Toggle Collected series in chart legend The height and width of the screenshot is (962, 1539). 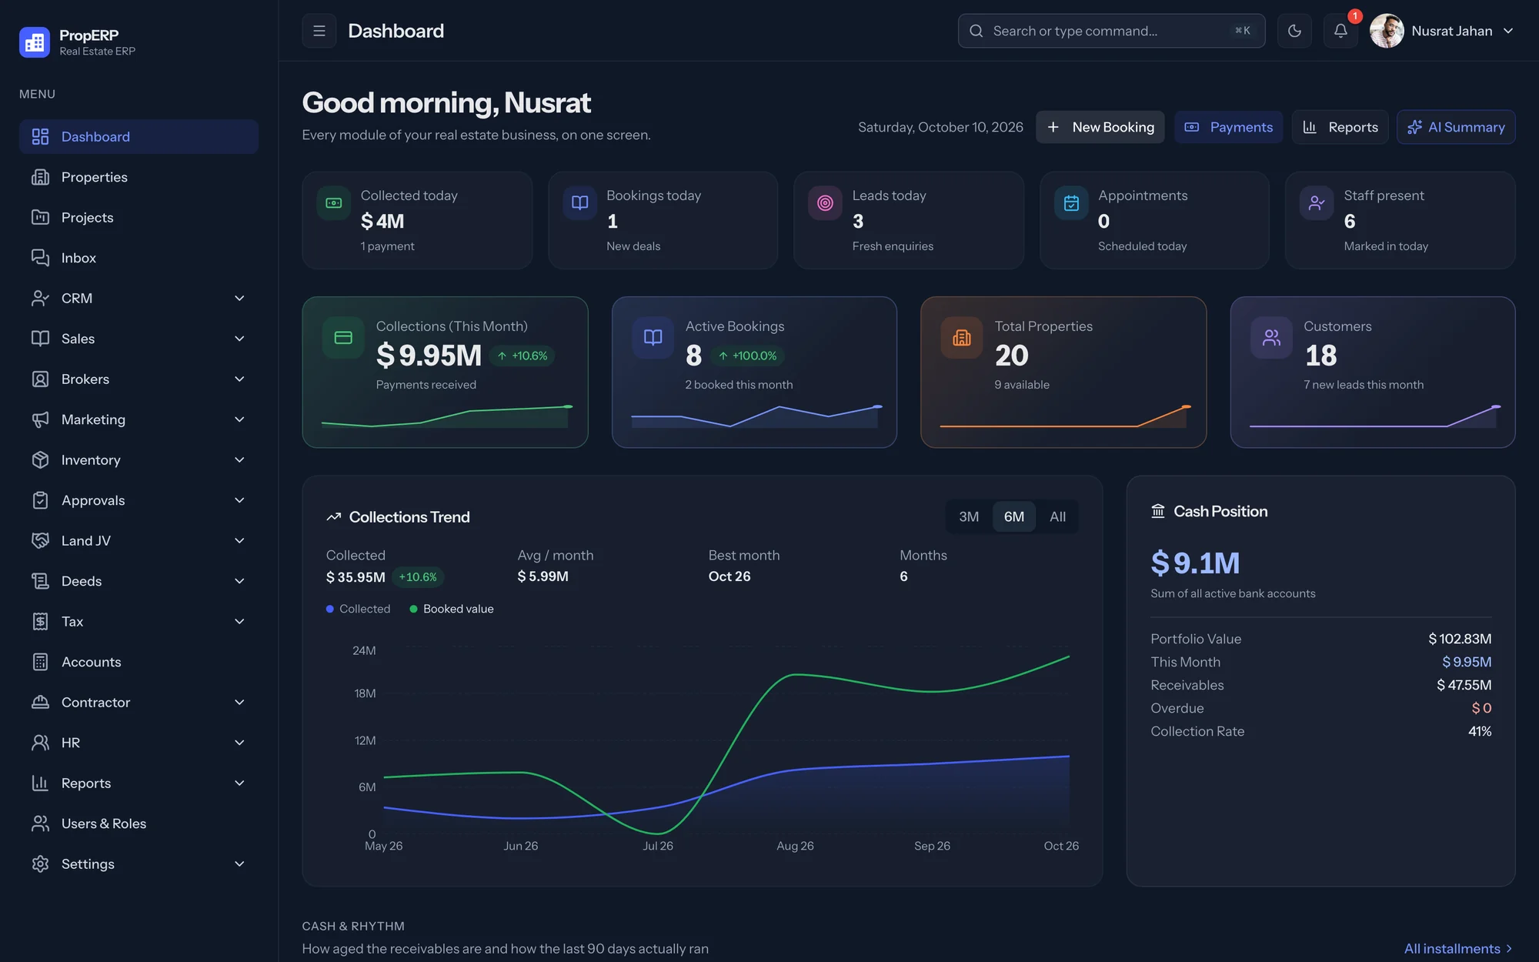(359, 609)
